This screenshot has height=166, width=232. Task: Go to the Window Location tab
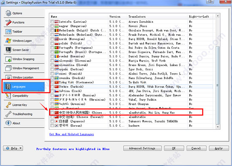pos(24,77)
